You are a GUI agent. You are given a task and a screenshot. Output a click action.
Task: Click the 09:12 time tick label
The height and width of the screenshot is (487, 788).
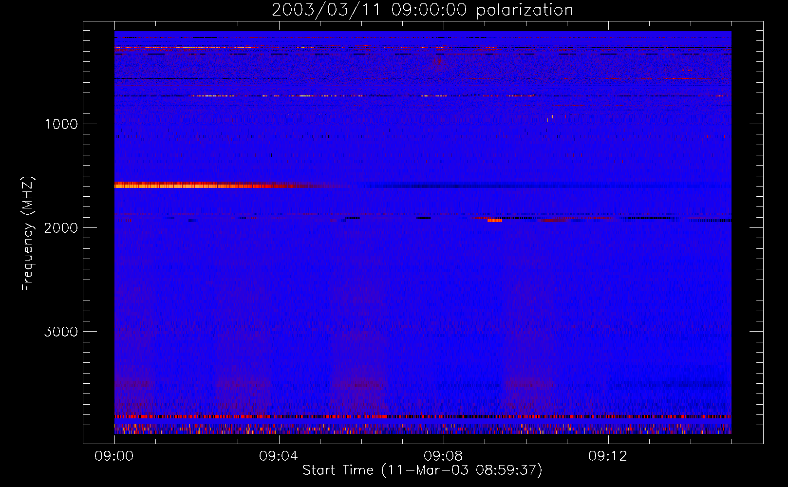coord(608,456)
